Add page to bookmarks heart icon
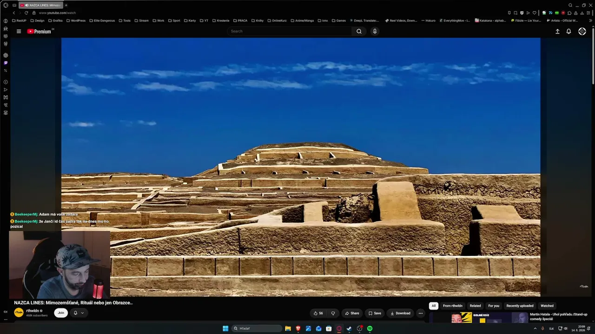Viewport: 595px width, 334px height. point(534,13)
